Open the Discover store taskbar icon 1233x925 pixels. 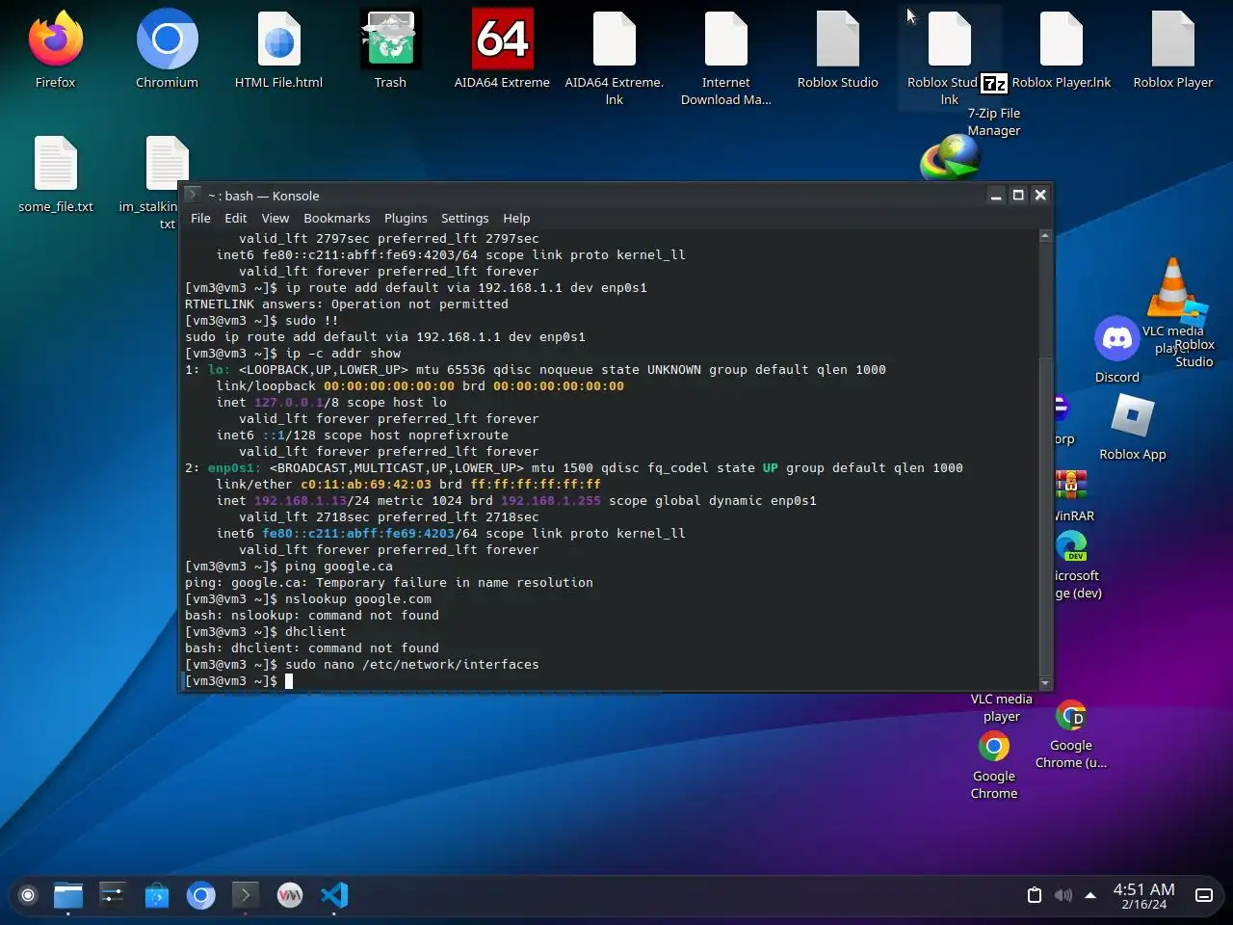[157, 895]
